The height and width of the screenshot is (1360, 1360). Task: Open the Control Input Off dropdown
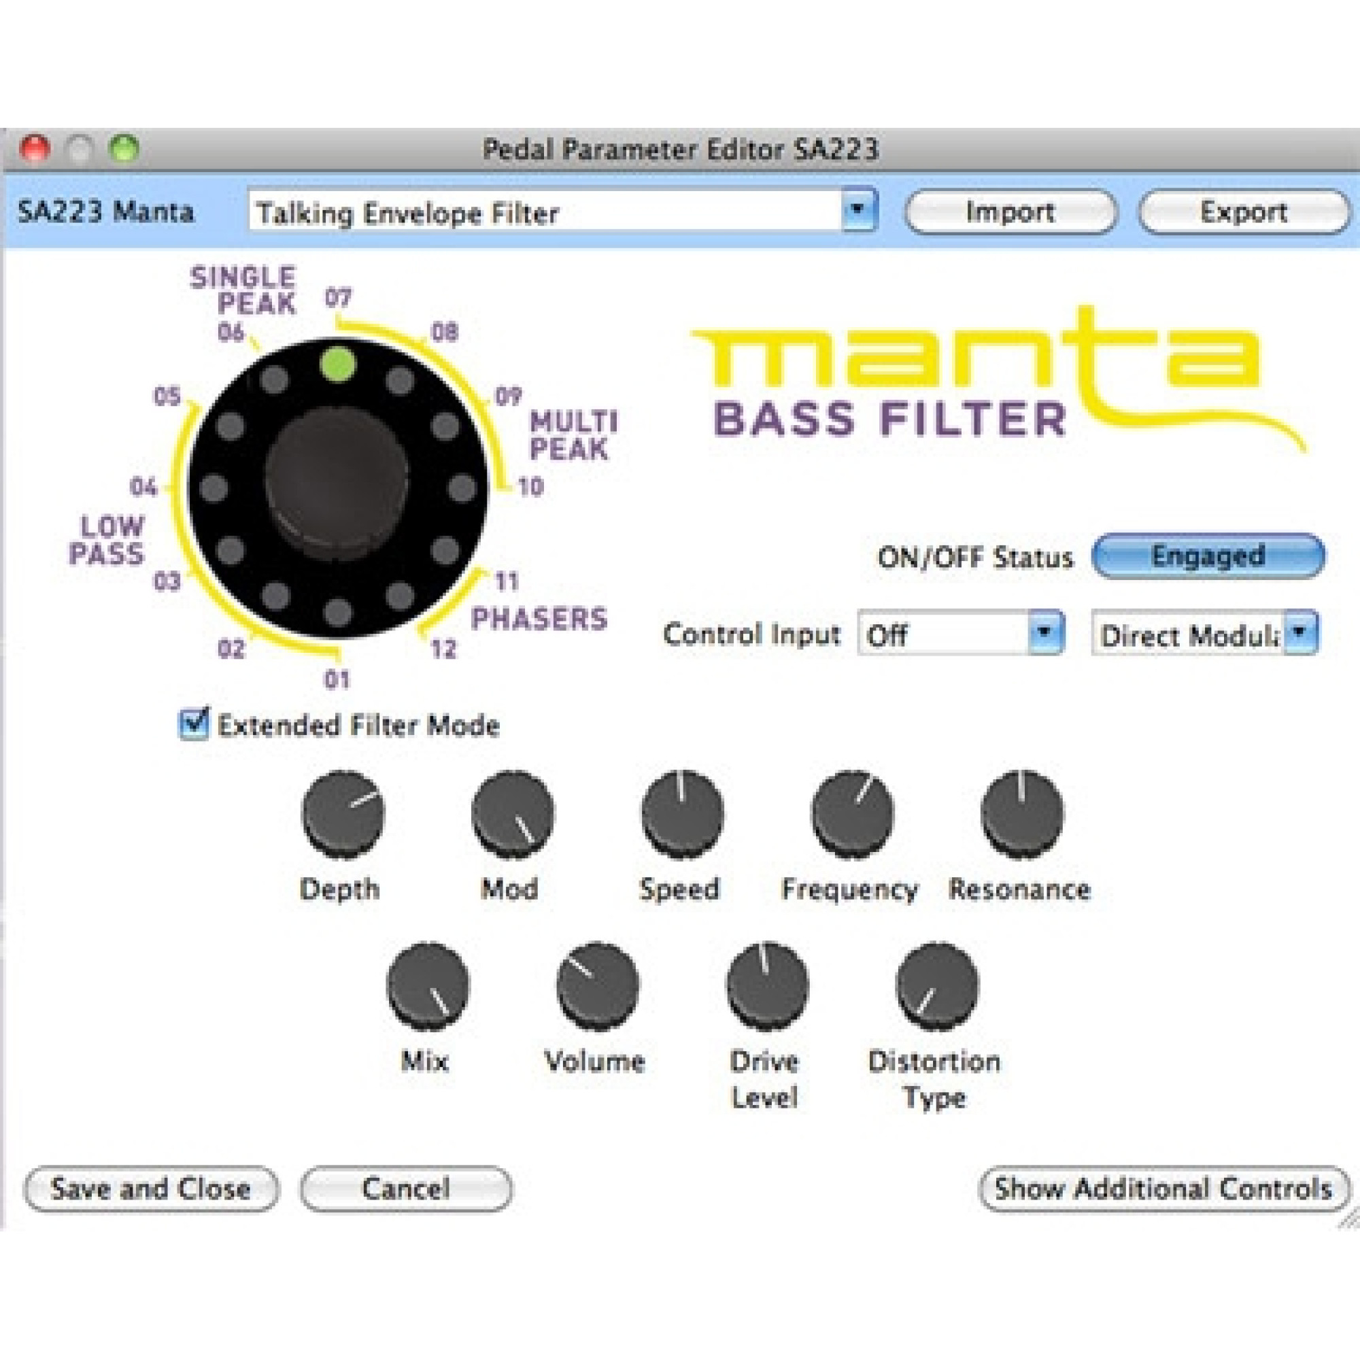[1044, 634]
